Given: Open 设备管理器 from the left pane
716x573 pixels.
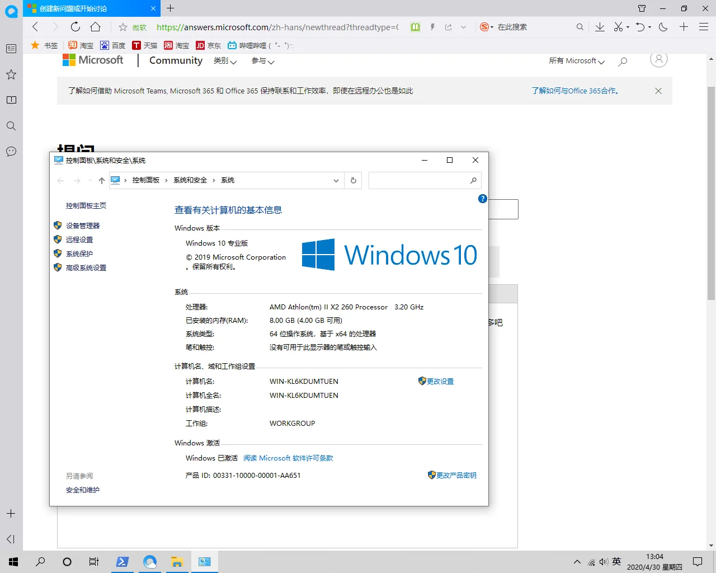Looking at the screenshot, I should point(83,226).
